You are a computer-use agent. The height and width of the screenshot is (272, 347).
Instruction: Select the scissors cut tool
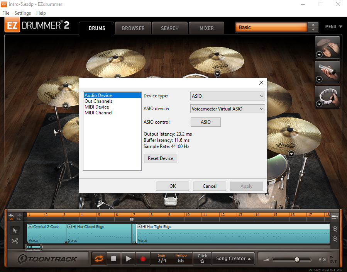coord(15,241)
